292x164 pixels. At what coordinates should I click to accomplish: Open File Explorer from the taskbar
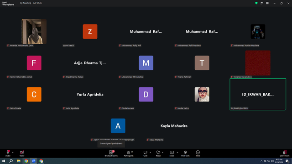pos(19,161)
